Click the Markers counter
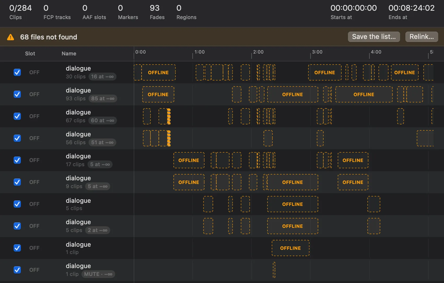The height and width of the screenshot is (283, 444). click(128, 12)
